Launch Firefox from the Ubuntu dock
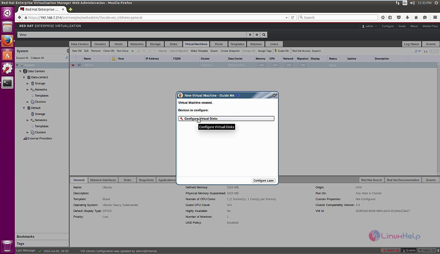 pos(7,41)
